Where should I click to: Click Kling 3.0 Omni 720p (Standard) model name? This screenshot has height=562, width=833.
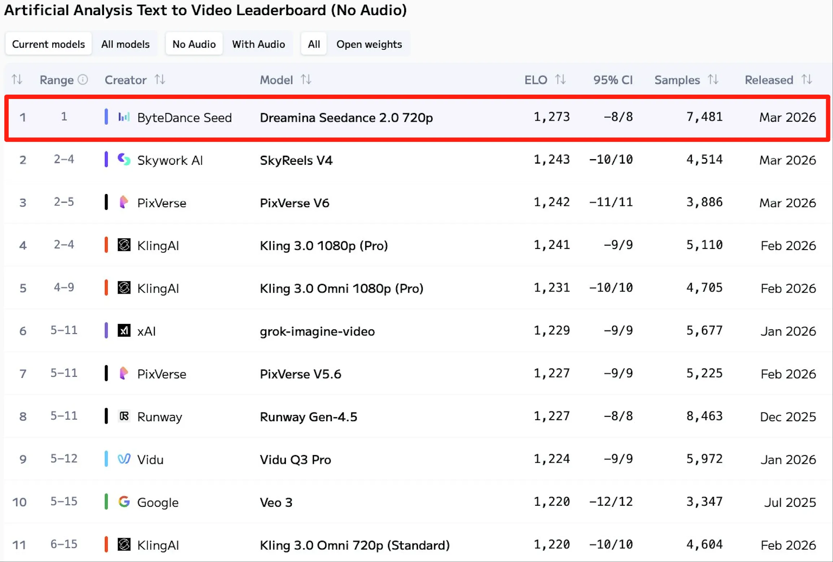click(x=355, y=545)
